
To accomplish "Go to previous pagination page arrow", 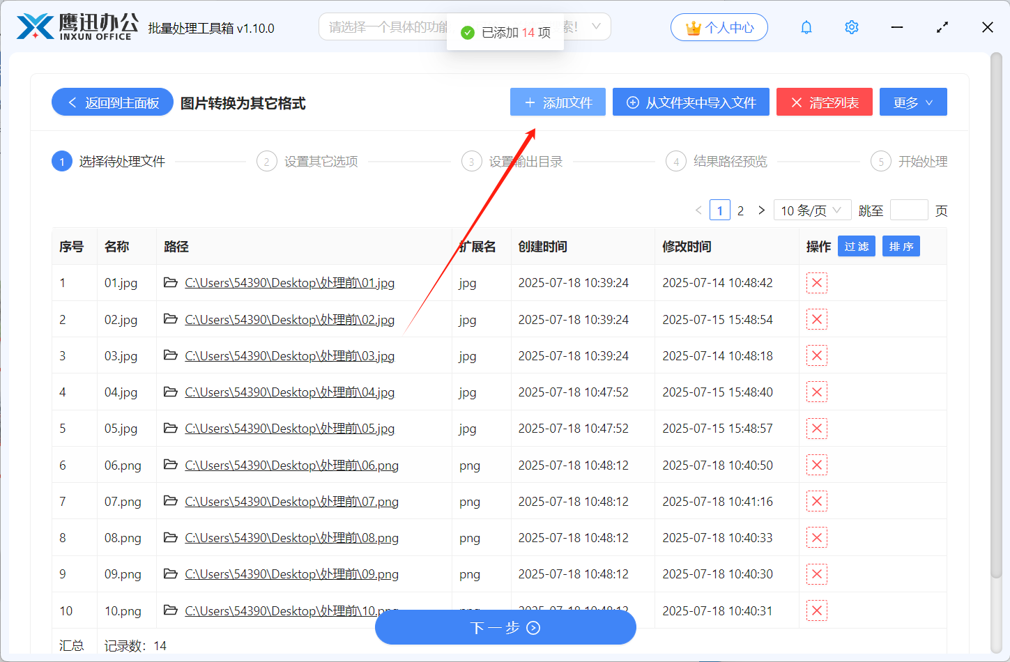I will point(698,210).
